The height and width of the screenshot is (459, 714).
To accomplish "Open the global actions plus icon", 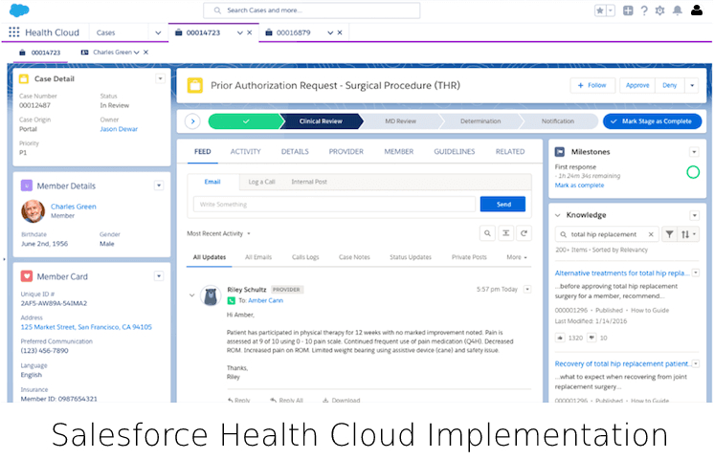I will (628, 11).
